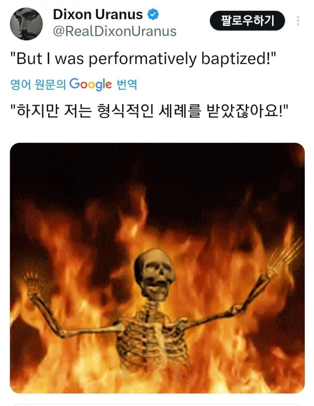Click the Dixon Uranus display name
Screen dimensions: 314x406
pos(98,14)
